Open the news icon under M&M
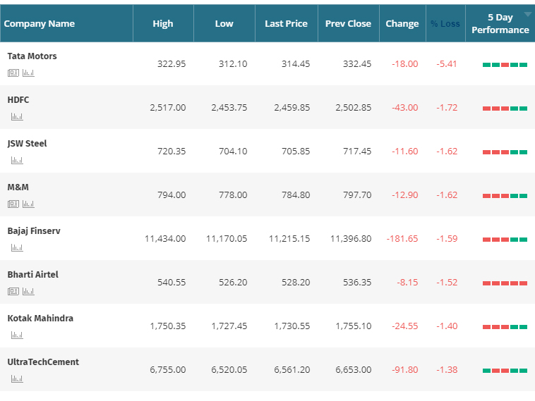This screenshot has height=401, width=535. (x=13, y=204)
